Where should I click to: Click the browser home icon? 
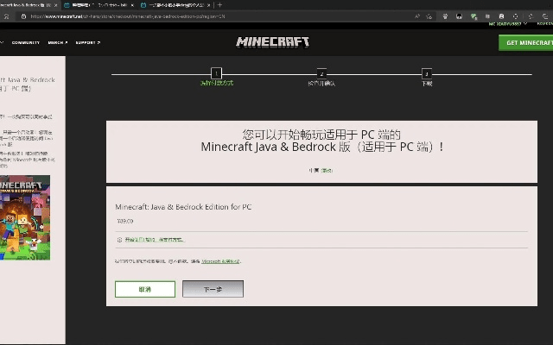[6, 16]
